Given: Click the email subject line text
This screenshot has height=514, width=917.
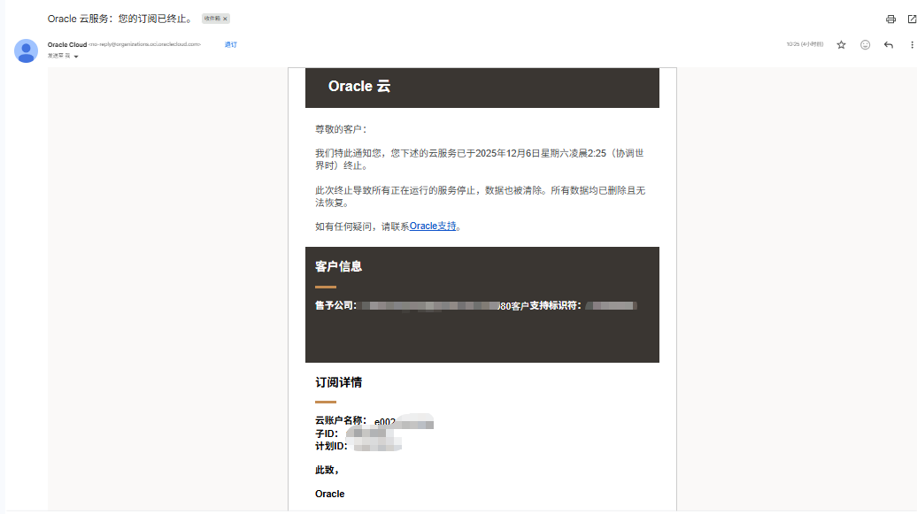Looking at the screenshot, I should tap(120, 19).
